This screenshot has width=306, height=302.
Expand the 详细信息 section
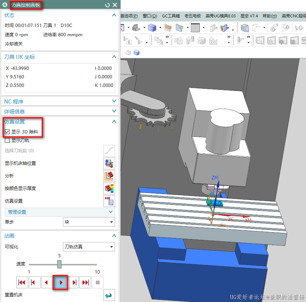coord(59,111)
